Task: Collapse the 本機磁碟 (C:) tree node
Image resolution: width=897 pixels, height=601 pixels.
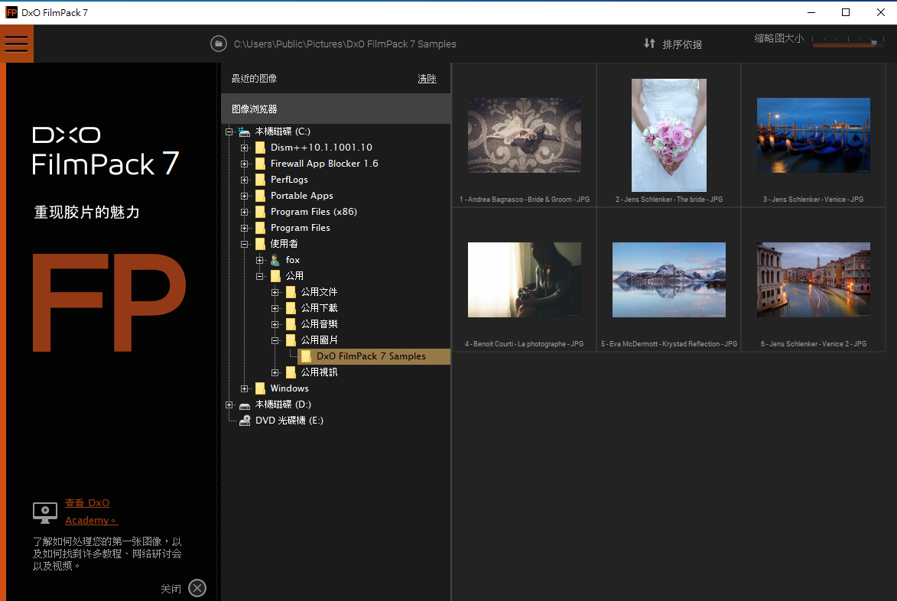Action: tap(229, 132)
